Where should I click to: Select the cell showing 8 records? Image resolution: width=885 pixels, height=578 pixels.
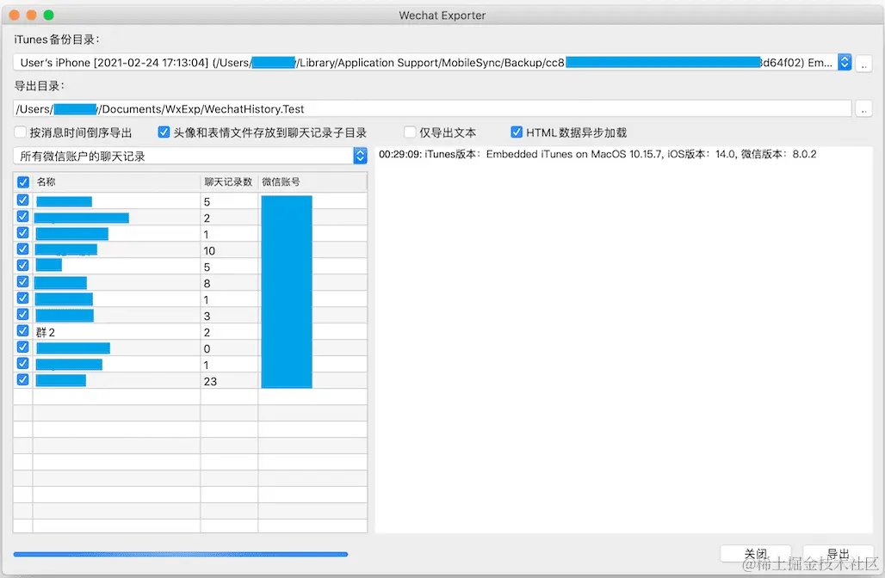[229, 283]
